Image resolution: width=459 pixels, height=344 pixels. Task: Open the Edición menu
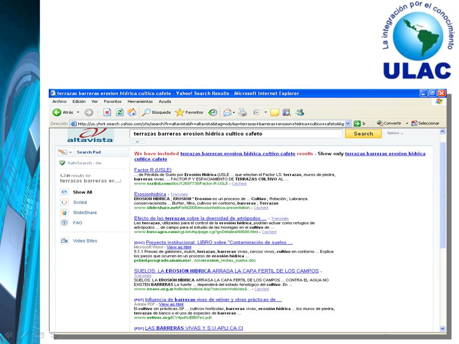(x=79, y=101)
